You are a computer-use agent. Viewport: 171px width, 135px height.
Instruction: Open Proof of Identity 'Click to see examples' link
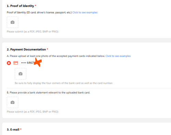(85, 13)
